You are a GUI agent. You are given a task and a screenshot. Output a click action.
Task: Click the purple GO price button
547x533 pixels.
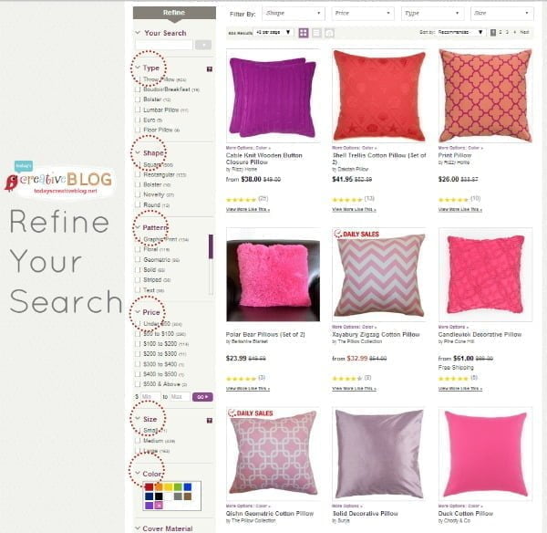[x=202, y=397]
